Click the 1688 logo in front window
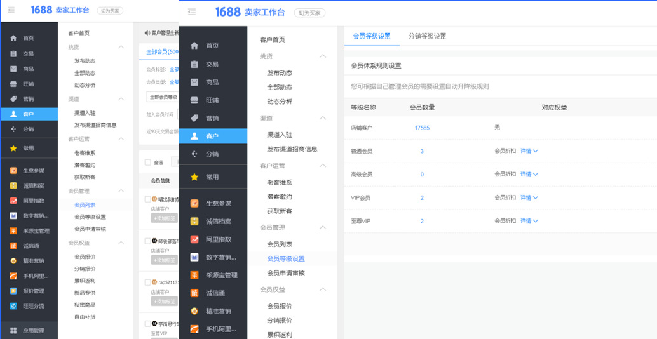657x339 pixels. 227,12
